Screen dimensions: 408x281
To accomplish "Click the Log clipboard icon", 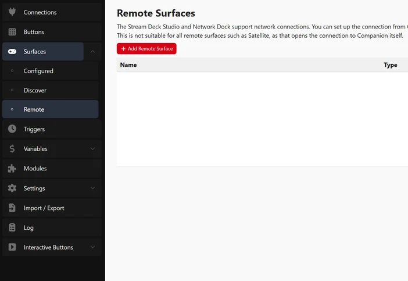I will coord(12,228).
